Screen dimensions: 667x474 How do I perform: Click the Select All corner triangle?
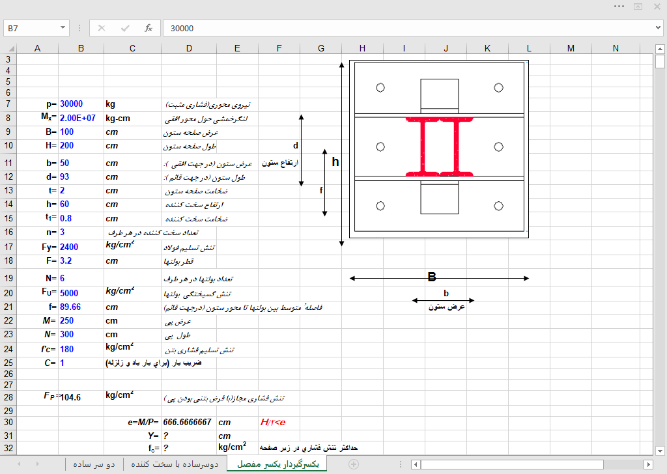click(11, 48)
